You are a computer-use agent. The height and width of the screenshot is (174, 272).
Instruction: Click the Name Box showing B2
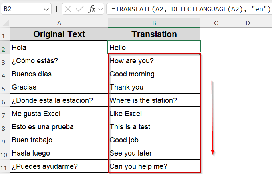(x=26, y=9)
